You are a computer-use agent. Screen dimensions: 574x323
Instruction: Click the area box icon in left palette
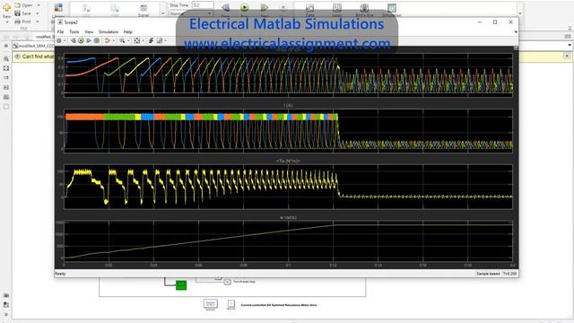6,107
